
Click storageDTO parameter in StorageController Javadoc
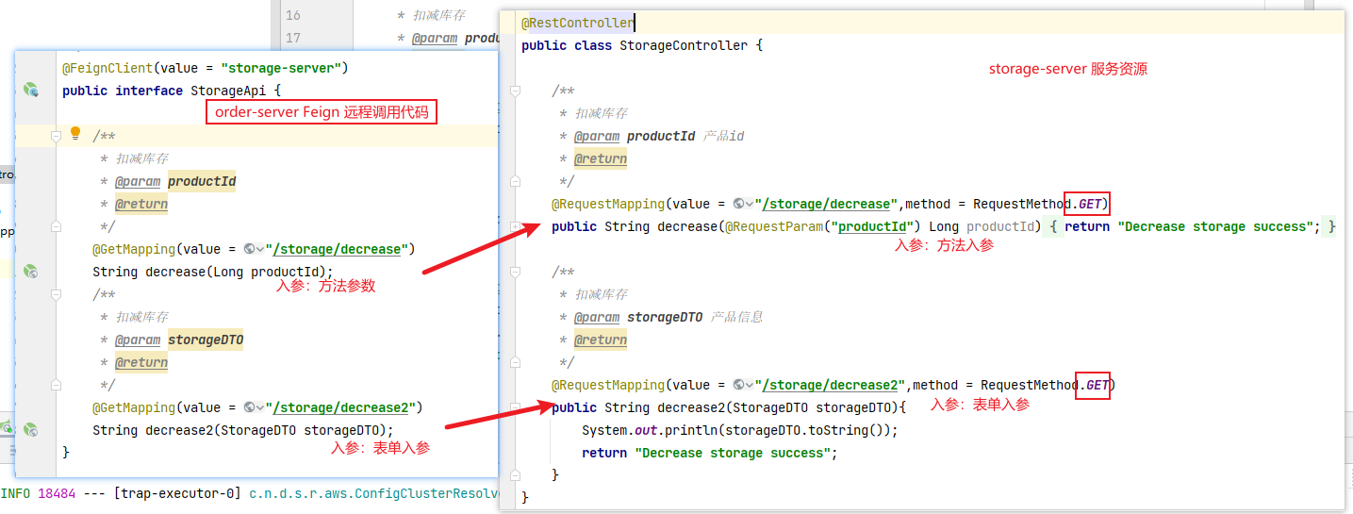click(665, 317)
